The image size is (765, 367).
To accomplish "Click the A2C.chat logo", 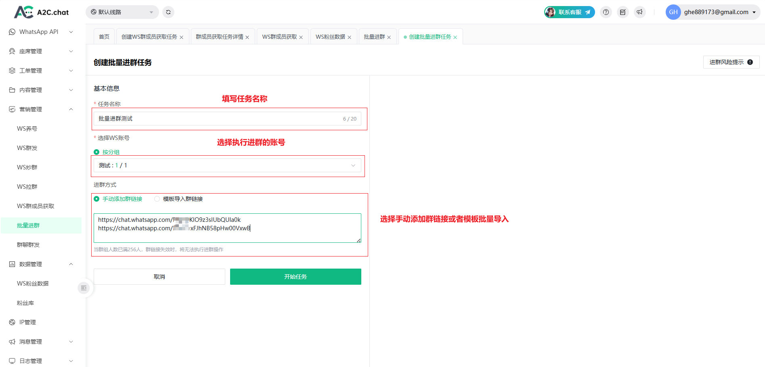I will 42,12.
